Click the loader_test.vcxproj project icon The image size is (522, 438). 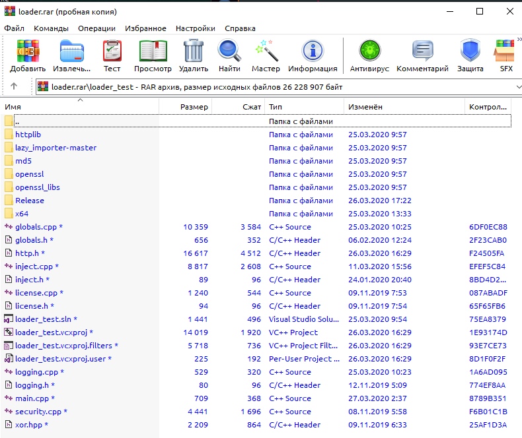coord(9,332)
